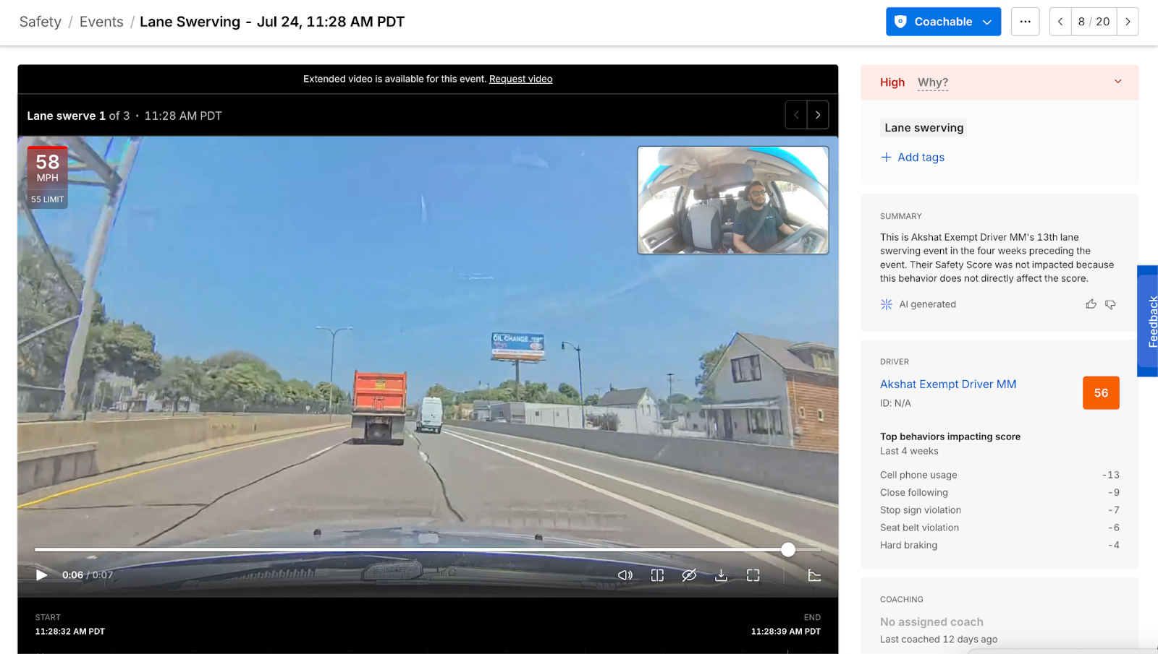The image size is (1158, 654).
Task: Open the speed graph chart icon
Action: tap(814, 575)
